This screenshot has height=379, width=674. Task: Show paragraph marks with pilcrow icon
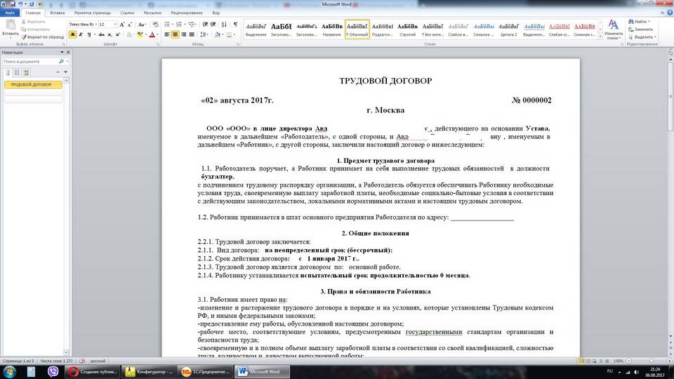235,25
